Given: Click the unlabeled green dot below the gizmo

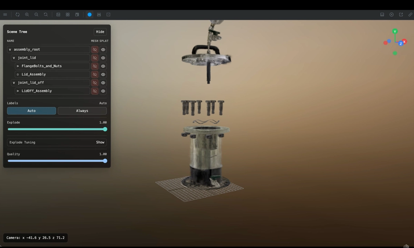Looking at the screenshot, I should pos(395,53).
